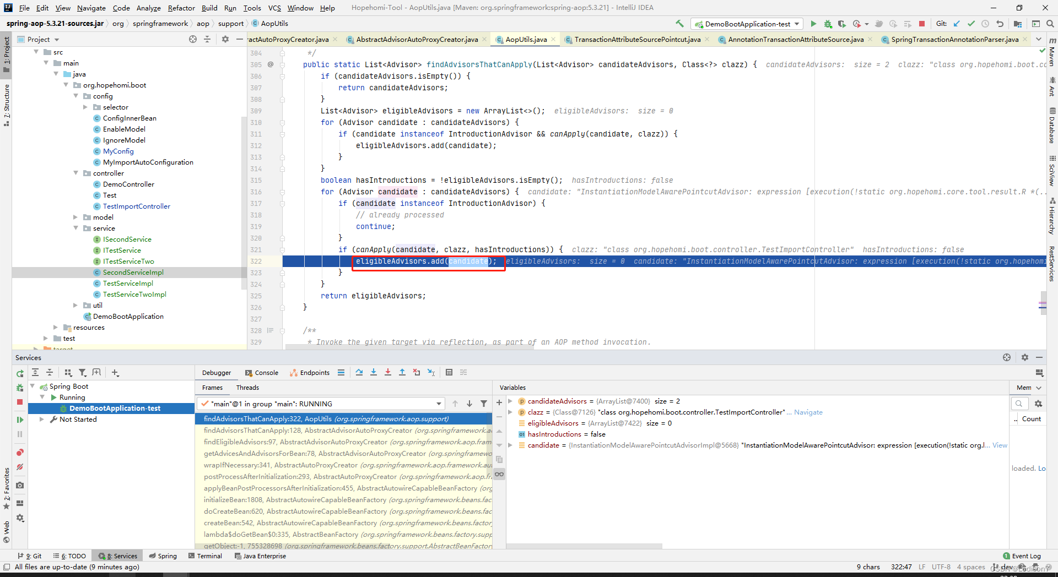
Task: Click Step Out blue up arrow
Action: 402,373
